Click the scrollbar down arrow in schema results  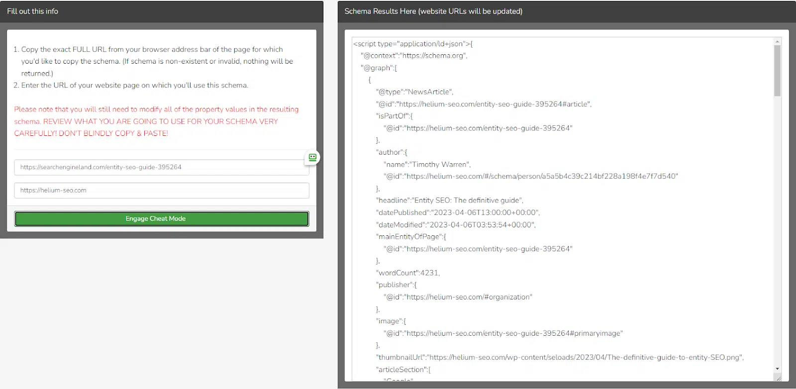pyautogui.click(x=777, y=369)
